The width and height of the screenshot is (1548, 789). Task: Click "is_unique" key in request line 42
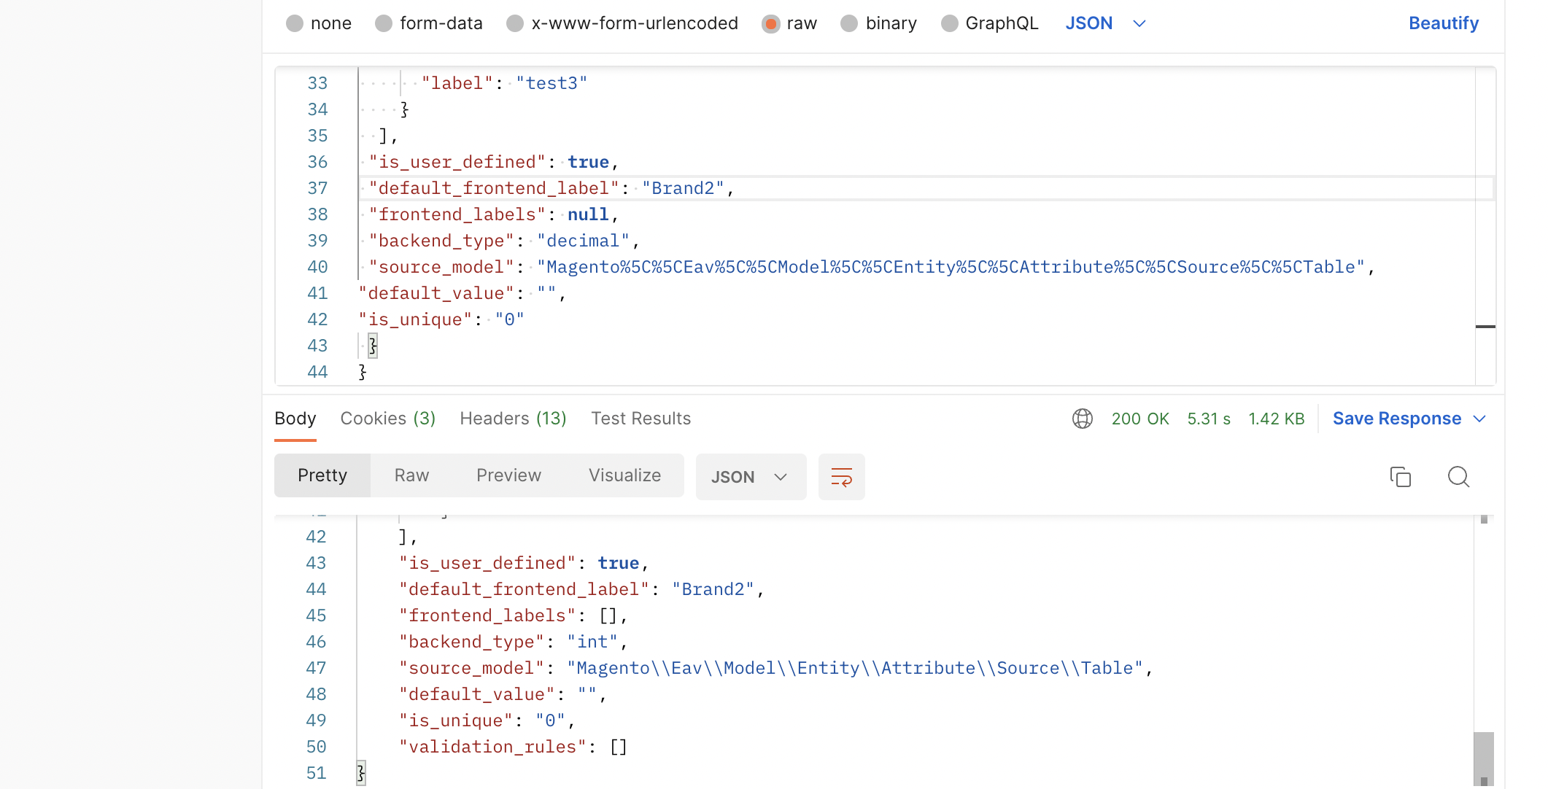415,319
